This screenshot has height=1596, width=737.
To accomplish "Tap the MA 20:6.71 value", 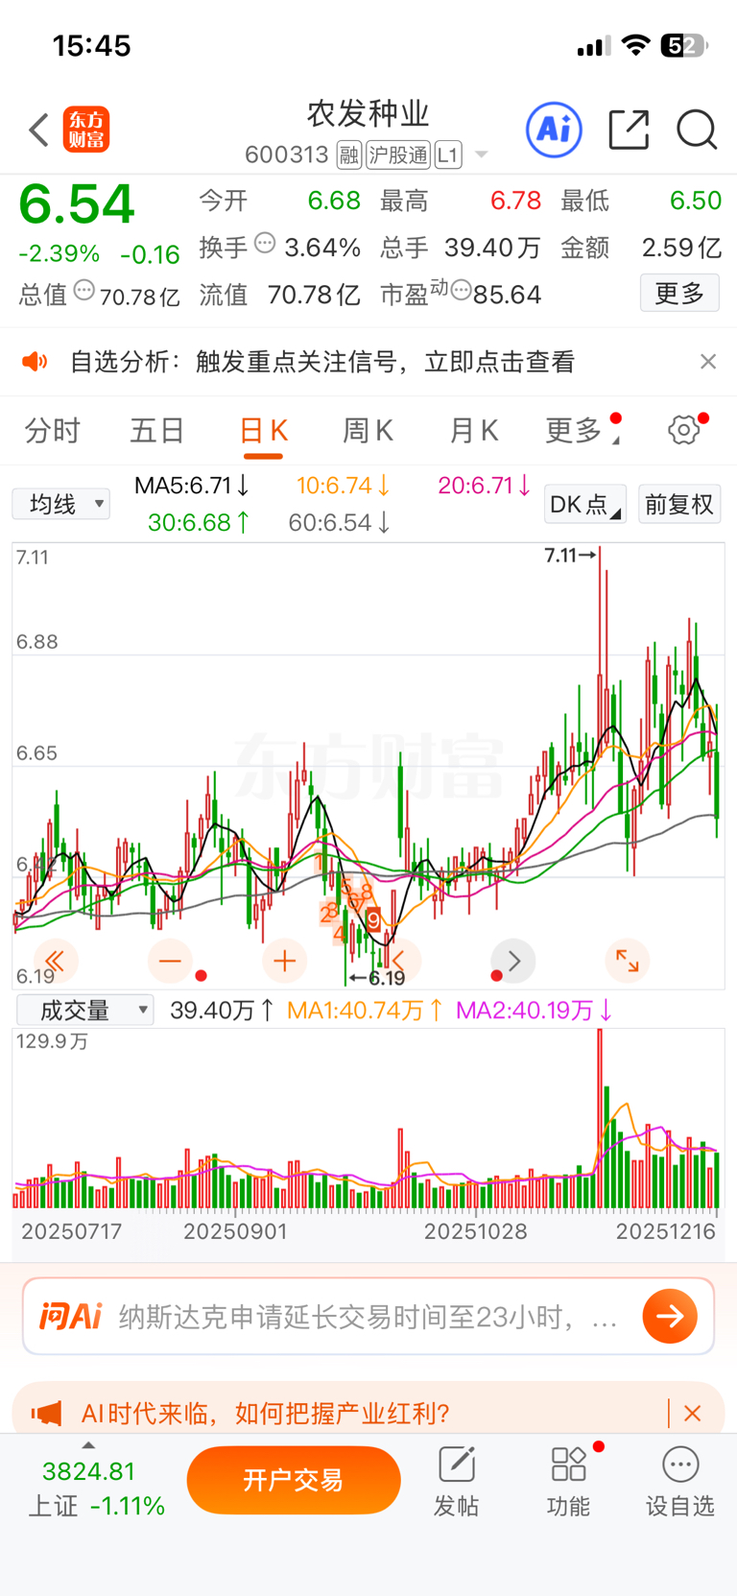I will click(484, 486).
